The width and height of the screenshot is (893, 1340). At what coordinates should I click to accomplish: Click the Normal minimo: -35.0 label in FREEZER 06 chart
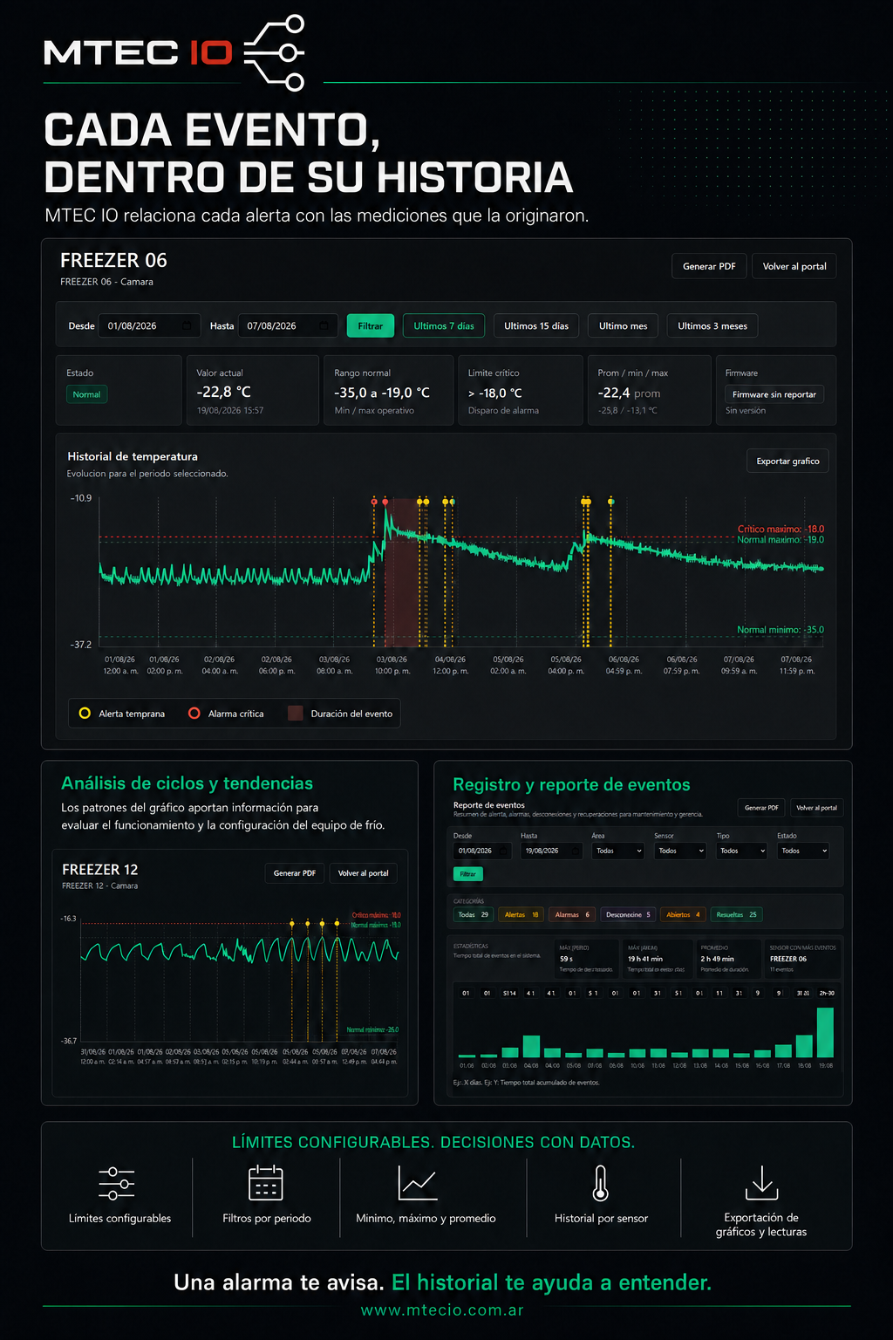781,629
